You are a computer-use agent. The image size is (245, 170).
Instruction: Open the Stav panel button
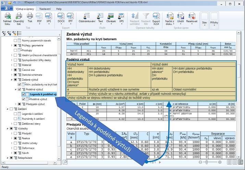(205, 20)
